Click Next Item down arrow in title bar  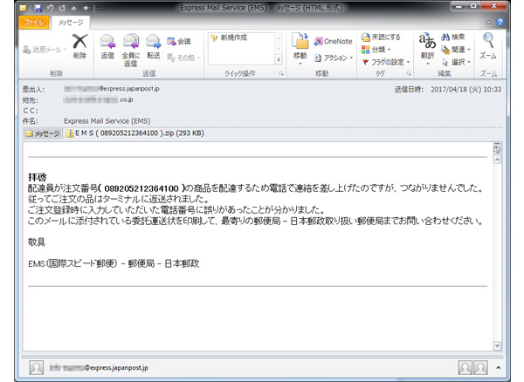[x=86, y=8]
